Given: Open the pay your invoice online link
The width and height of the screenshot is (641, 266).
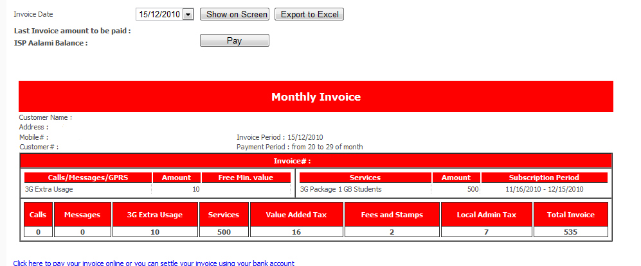Looking at the screenshot, I should tap(153, 263).
